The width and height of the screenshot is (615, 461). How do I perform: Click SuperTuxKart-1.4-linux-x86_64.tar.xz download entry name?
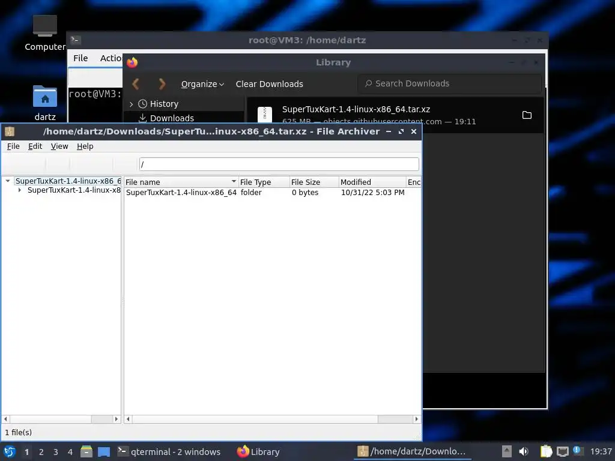[356, 109]
